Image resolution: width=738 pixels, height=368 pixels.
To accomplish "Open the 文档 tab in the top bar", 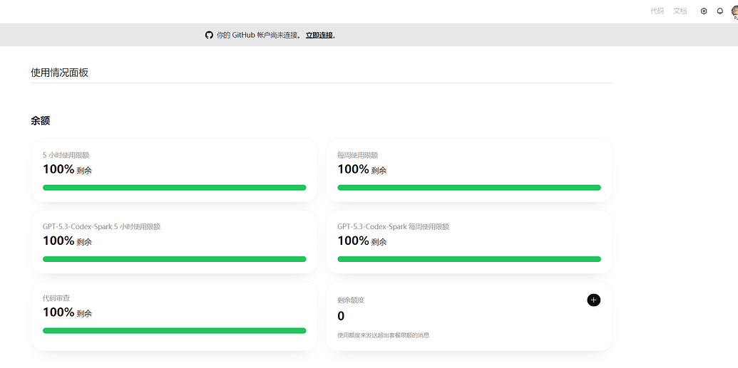I will click(x=680, y=11).
